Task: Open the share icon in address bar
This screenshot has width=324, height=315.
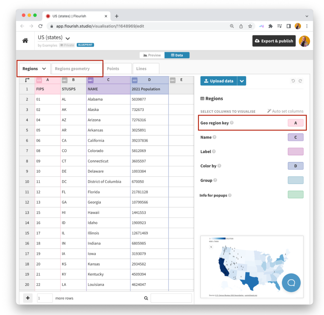Action: pos(241,26)
